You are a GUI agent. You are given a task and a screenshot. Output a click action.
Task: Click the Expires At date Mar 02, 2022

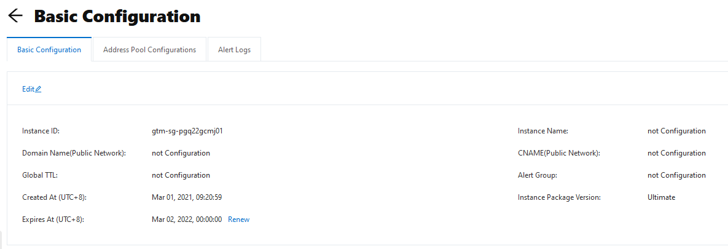click(x=187, y=219)
